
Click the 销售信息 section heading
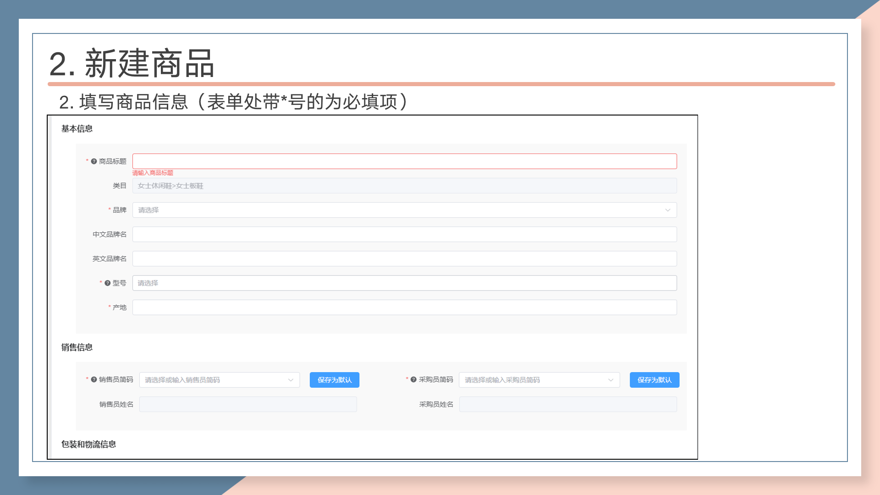pyautogui.click(x=77, y=347)
